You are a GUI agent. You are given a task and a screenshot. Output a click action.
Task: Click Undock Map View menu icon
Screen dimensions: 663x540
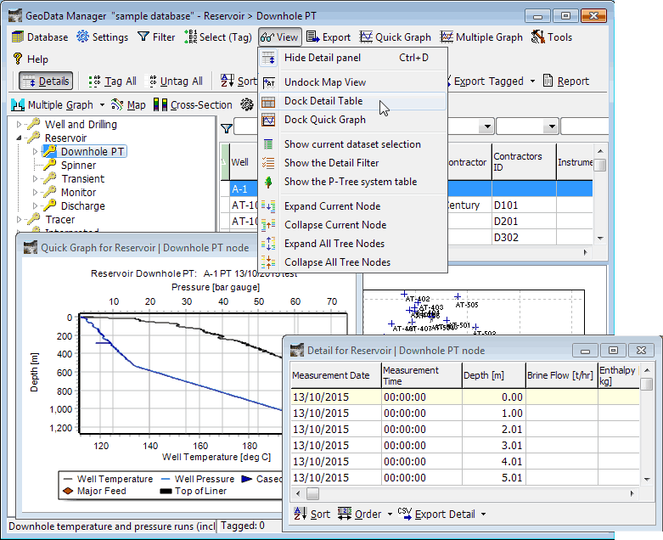click(x=268, y=82)
